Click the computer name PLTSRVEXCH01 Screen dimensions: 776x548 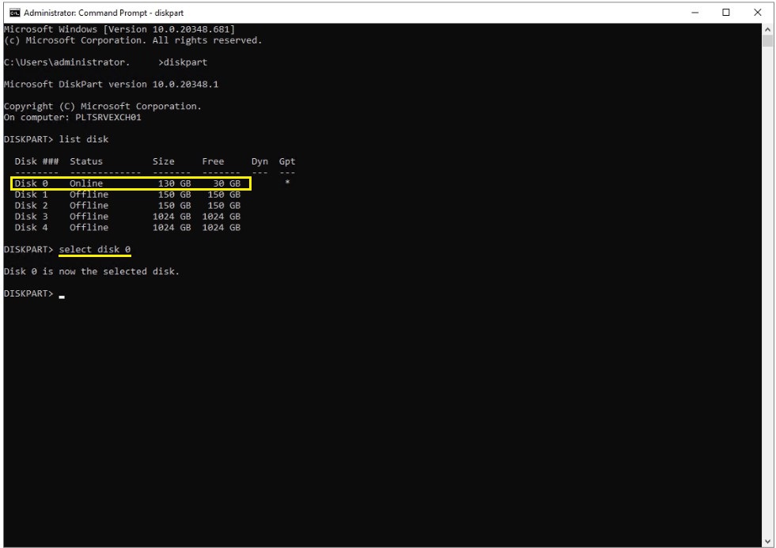point(108,117)
